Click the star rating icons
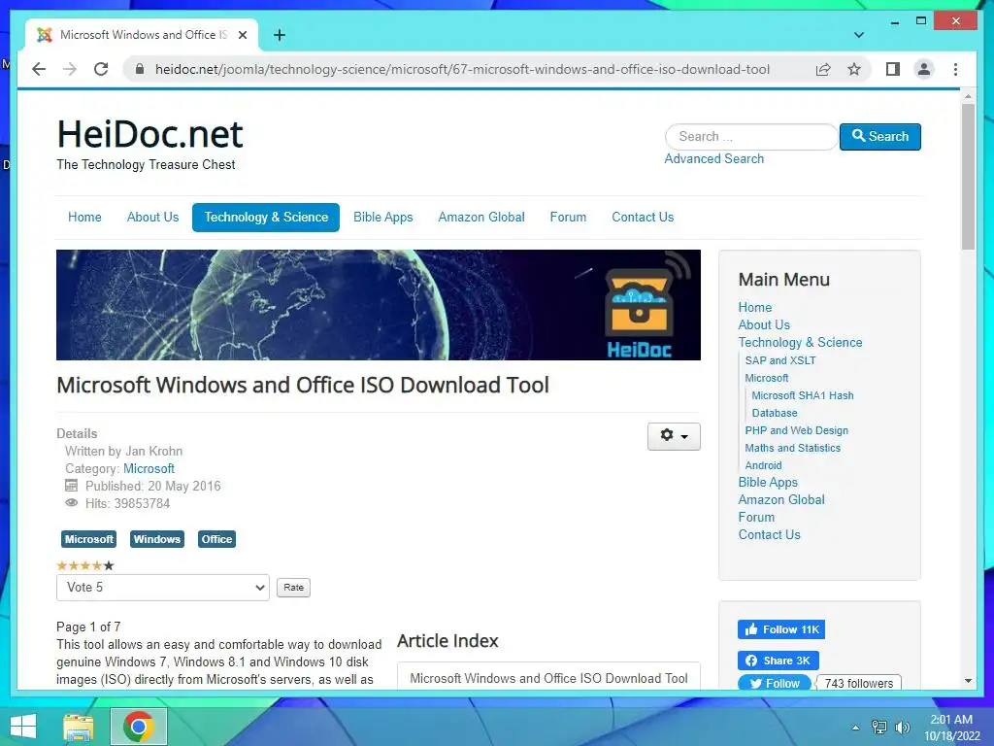Screen dimensions: 994x746 tap(85, 565)
